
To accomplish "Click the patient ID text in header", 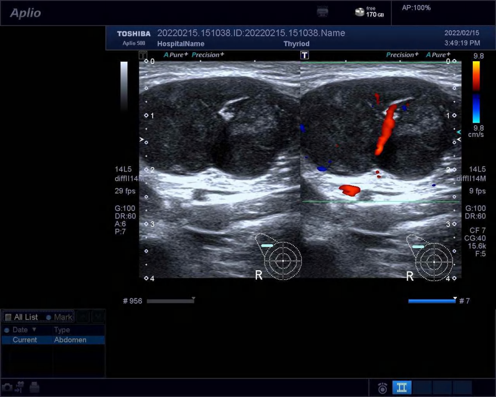I will click(x=251, y=33).
